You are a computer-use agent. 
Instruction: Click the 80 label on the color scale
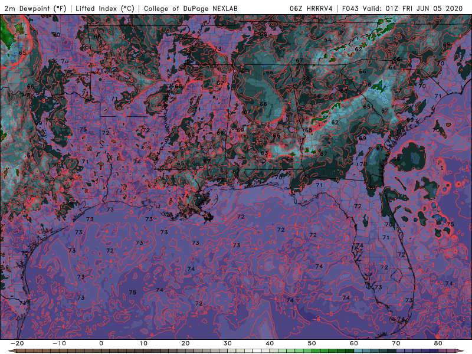438,343
